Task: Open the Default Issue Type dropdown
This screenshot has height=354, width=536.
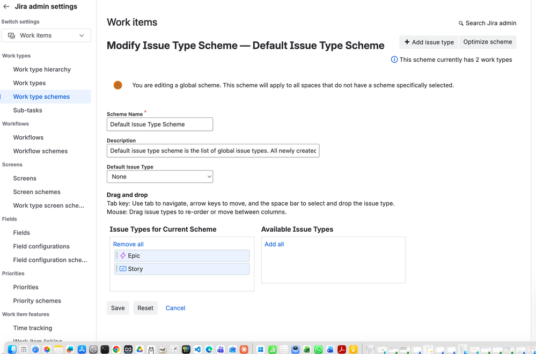Action: (x=160, y=176)
